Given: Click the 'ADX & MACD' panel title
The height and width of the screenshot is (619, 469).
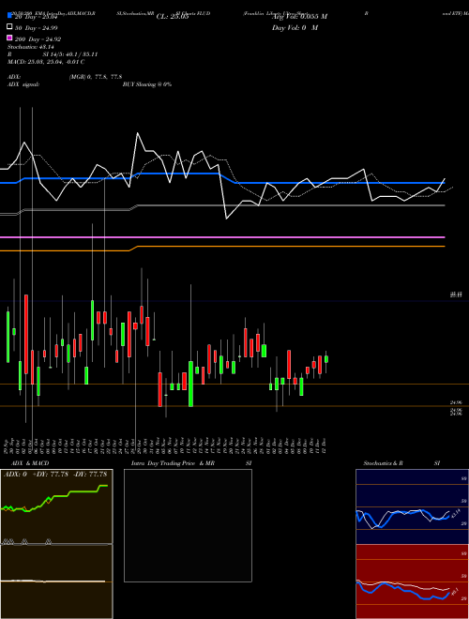Looking at the screenshot, I should click(30, 463).
